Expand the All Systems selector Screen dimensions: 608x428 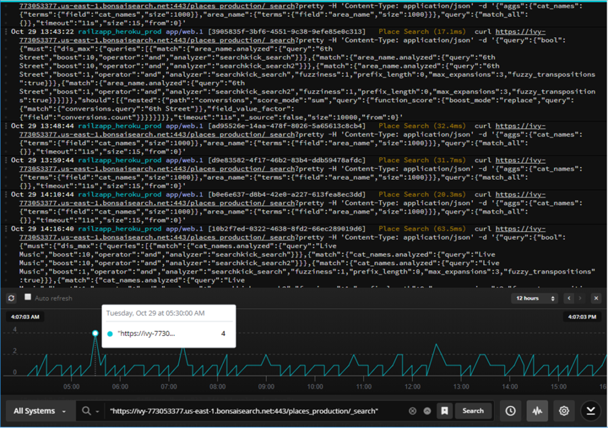(39, 411)
